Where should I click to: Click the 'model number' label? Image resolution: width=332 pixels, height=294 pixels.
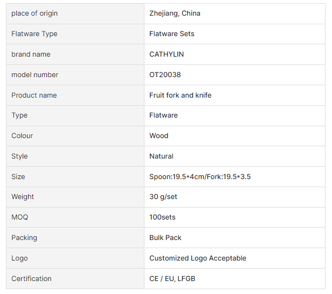coord(34,75)
